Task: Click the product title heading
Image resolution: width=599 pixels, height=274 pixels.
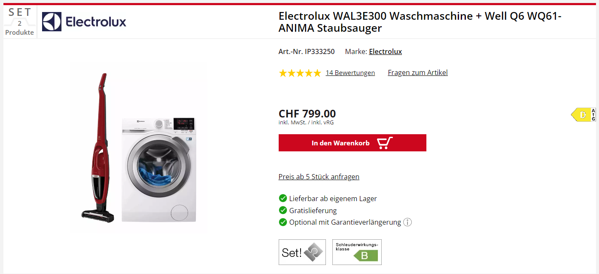Action: (x=420, y=22)
